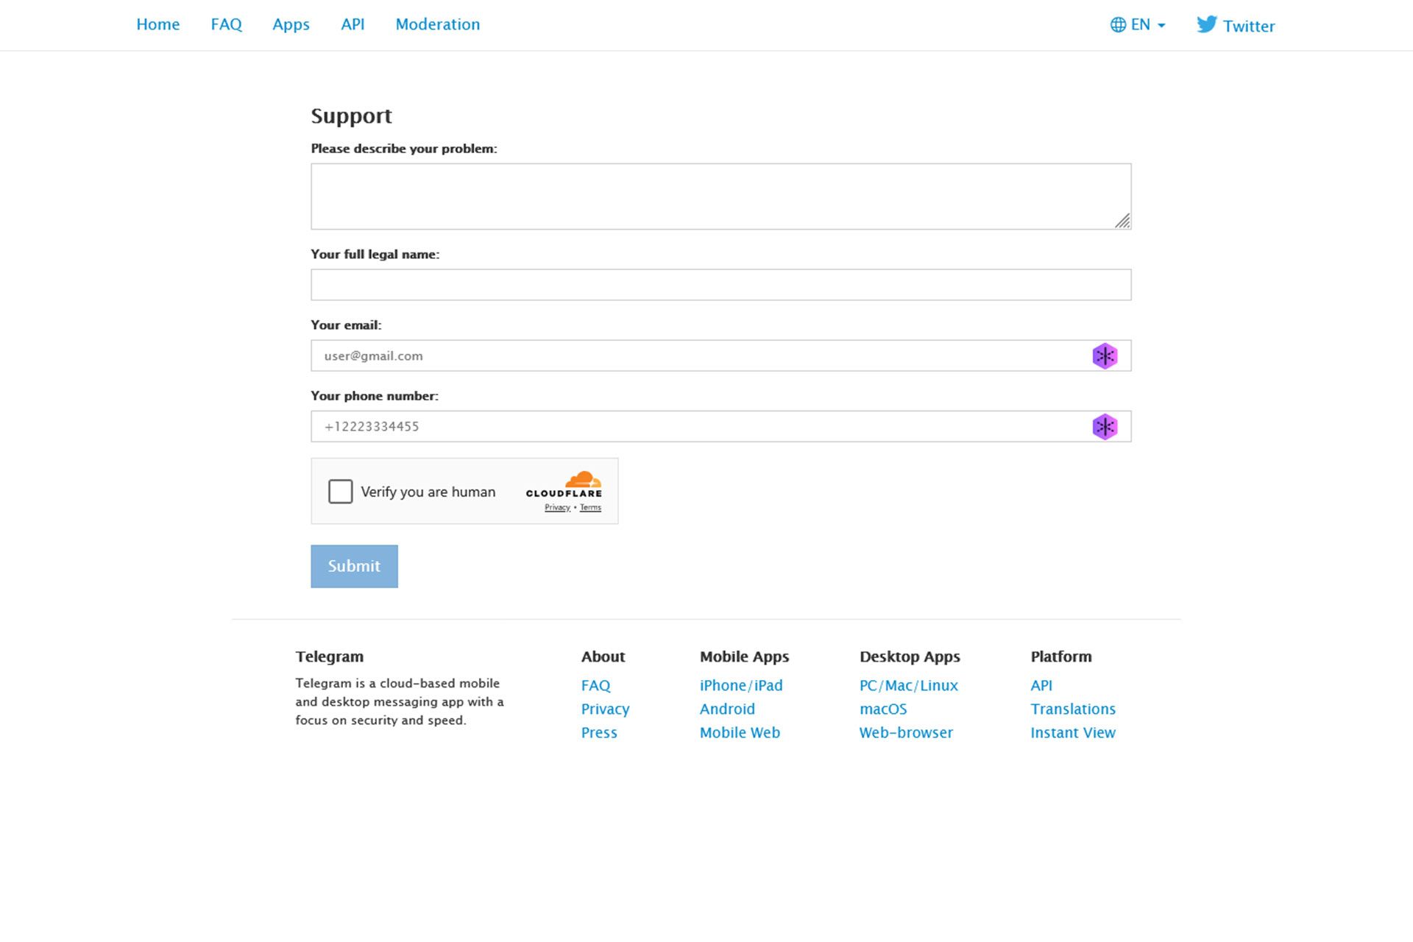This screenshot has height=942, width=1413.
Task: Open the Cloudflare Terms link
Action: (590, 508)
